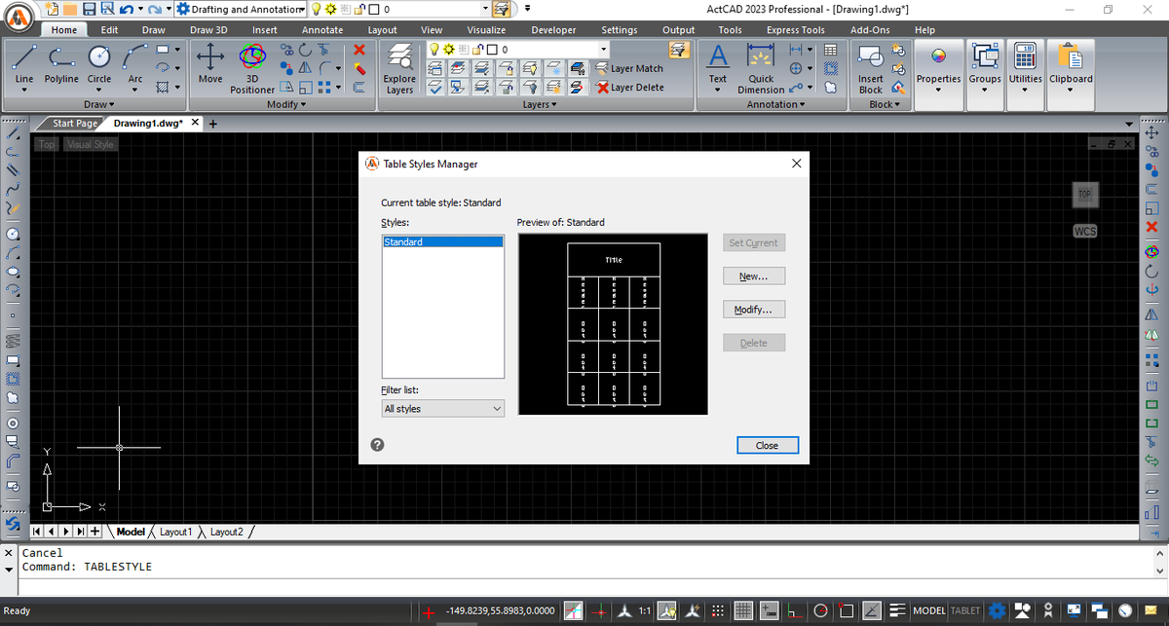Toggle ortho mode in status bar
This screenshot has height=626, width=1169.
point(796,611)
